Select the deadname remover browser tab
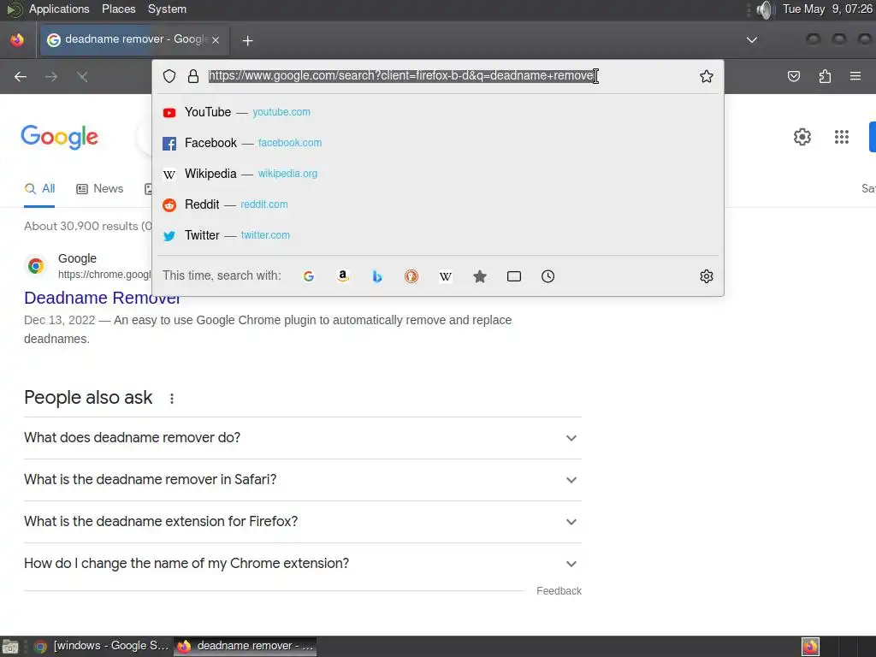The height and width of the screenshot is (657, 876). pos(134,39)
